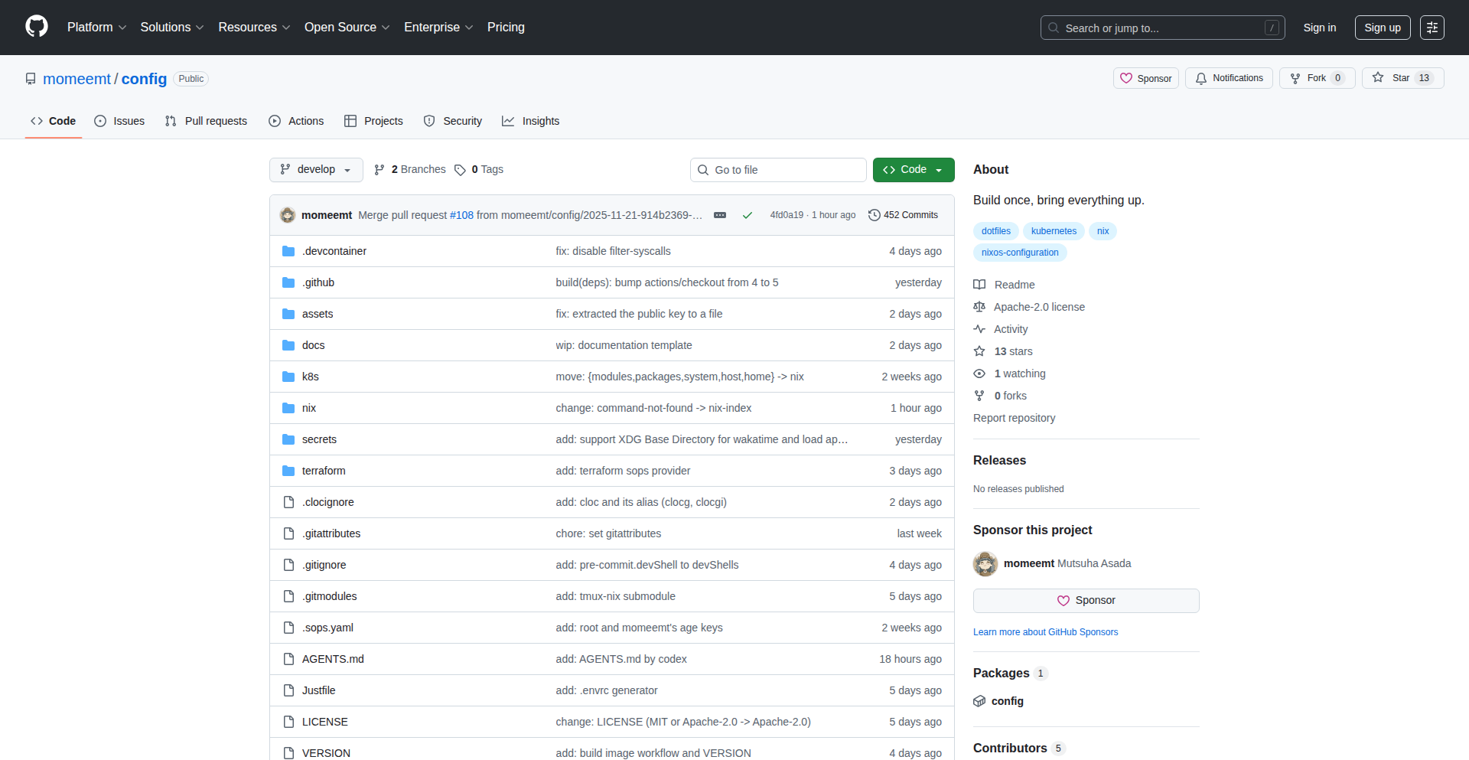Click the GitHub logo icon
1469x760 pixels.
coord(37,27)
